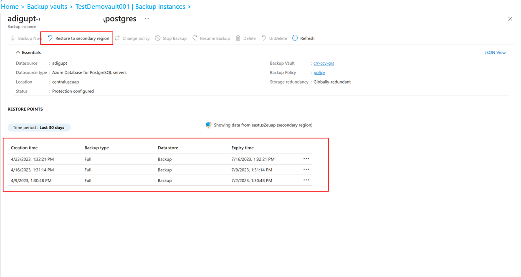This screenshot has width=521, height=277.
Task: Click the globe icon beside secondary region text
Action: click(208, 125)
